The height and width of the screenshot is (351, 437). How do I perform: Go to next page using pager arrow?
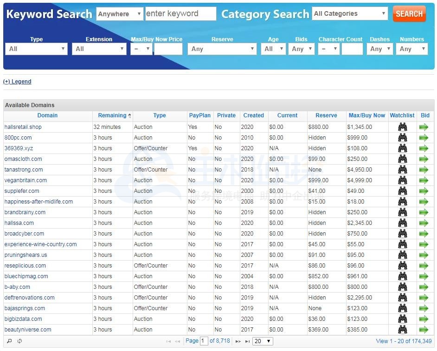(238, 341)
